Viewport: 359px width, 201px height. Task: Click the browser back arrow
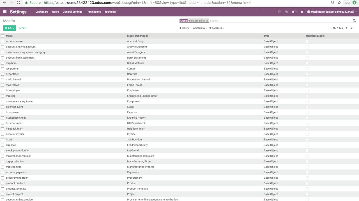tap(4, 3)
